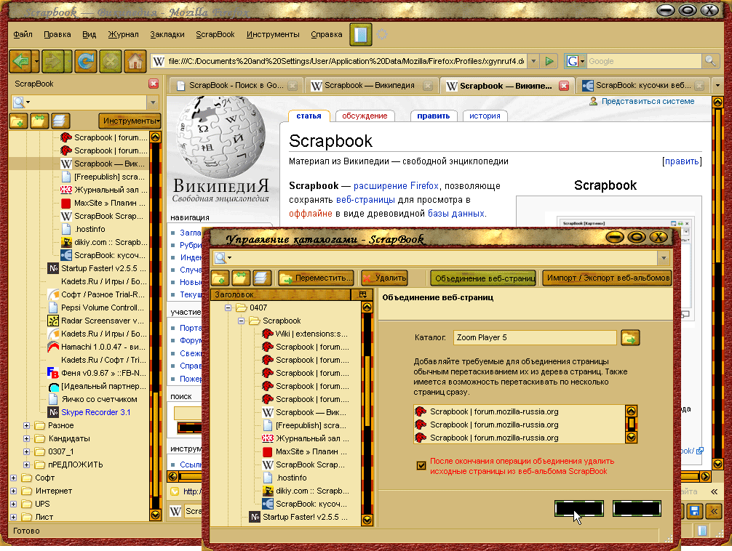Click the ScrapBook book icon in menu bar
The height and width of the screenshot is (551, 732).
pyautogui.click(x=361, y=34)
